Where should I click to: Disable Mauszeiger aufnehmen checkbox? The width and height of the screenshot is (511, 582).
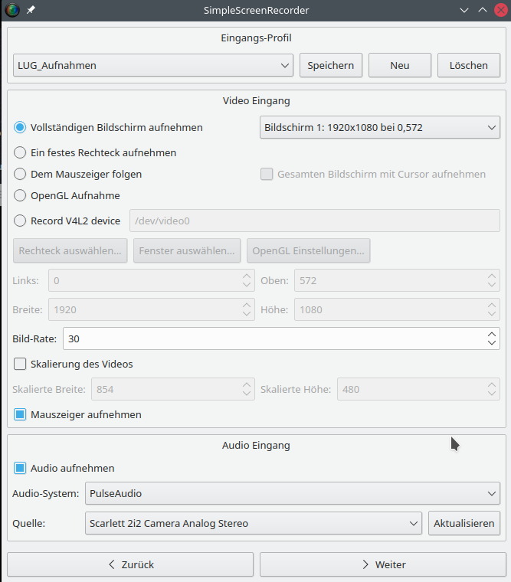tap(21, 414)
